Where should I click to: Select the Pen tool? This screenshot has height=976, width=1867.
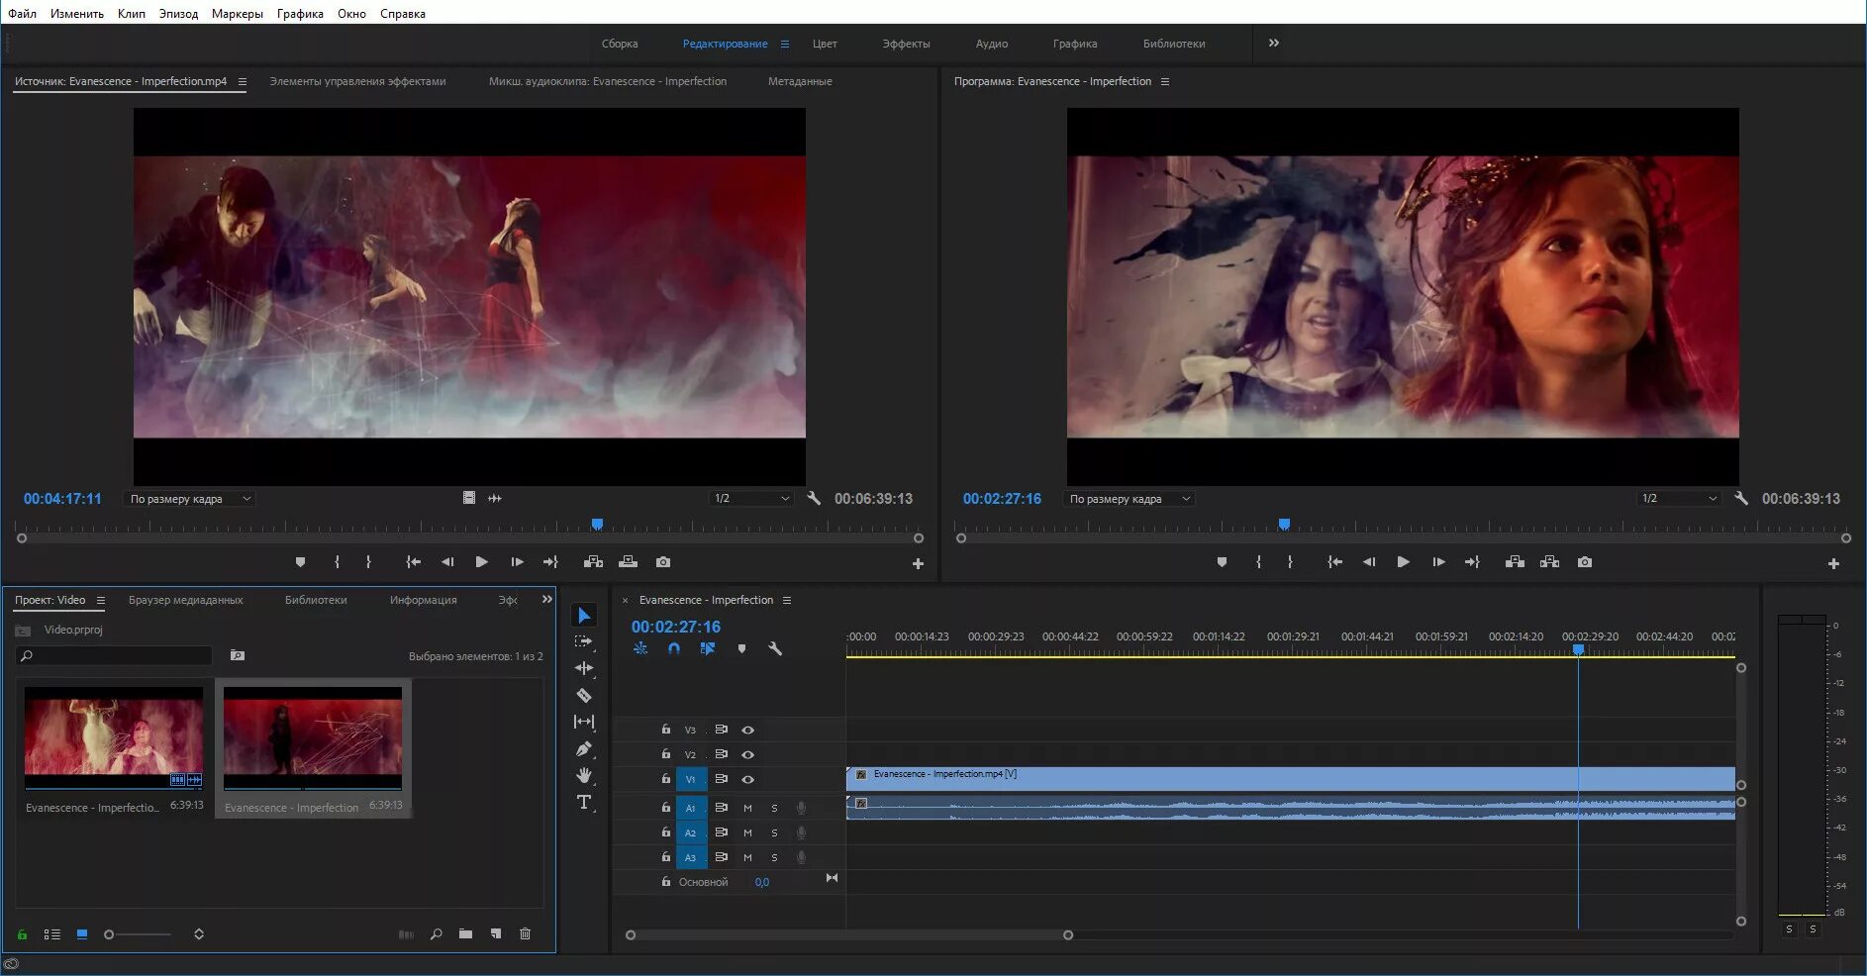(x=584, y=749)
